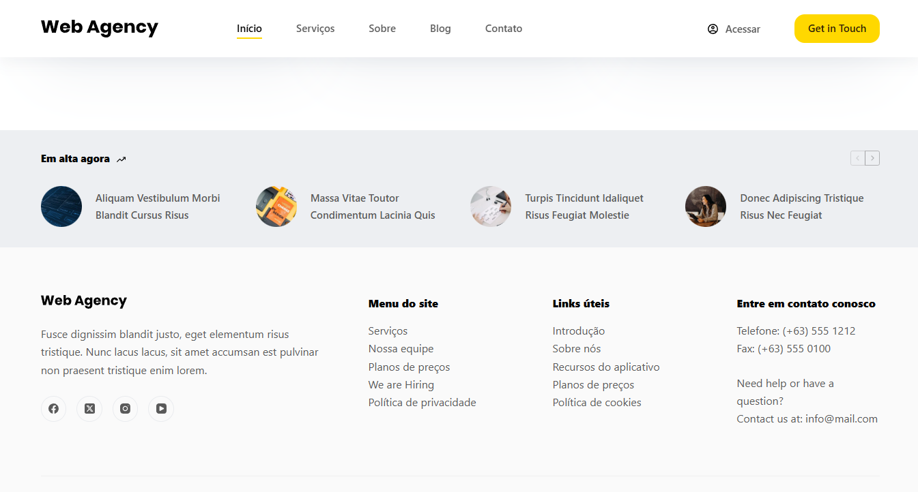Open the Início menu item
The height and width of the screenshot is (492, 918).
[249, 29]
